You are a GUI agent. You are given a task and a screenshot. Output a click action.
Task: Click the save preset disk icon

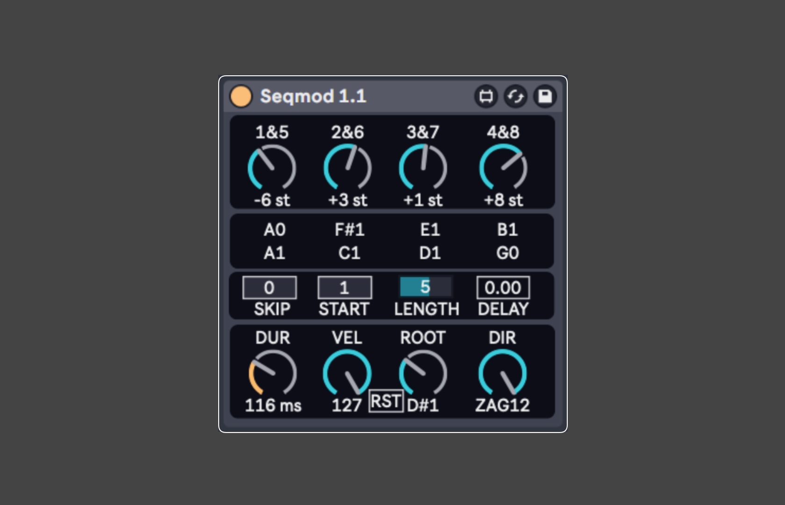point(545,96)
